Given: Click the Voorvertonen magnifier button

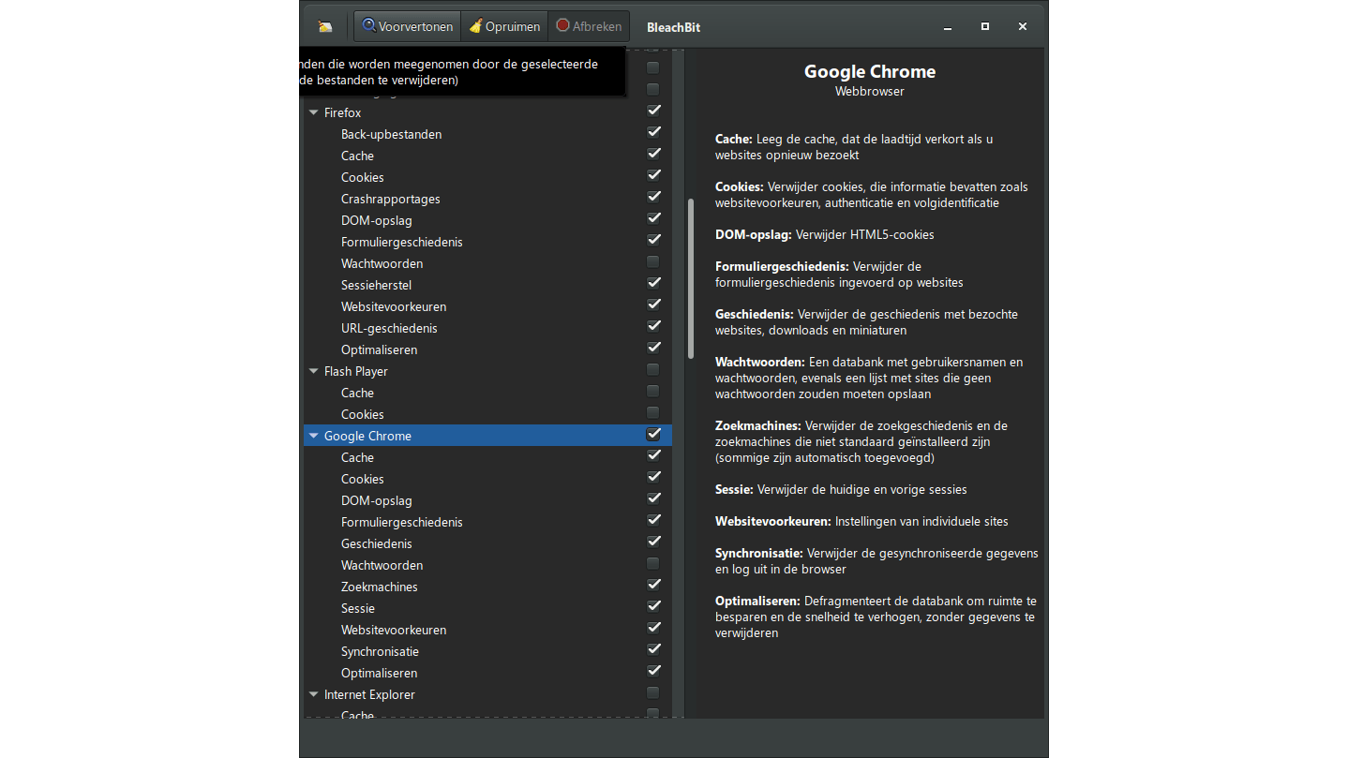Looking at the screenshot, I should [x=408, y=26].
